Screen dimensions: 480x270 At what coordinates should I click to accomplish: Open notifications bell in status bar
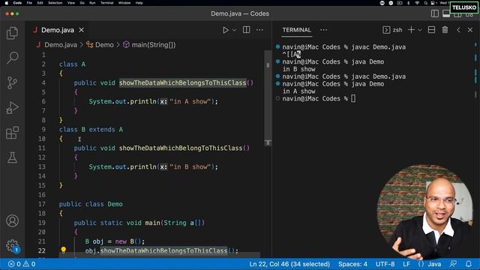pyautogui.click(x=469, y=264)
